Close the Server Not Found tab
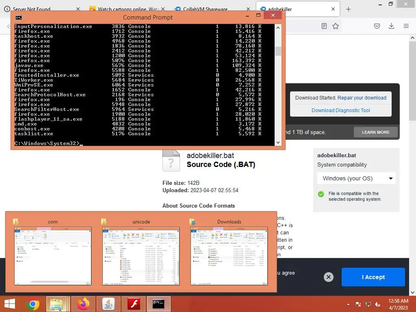The height and width of the screenshot is (312, 416). (x=78, y=9)
